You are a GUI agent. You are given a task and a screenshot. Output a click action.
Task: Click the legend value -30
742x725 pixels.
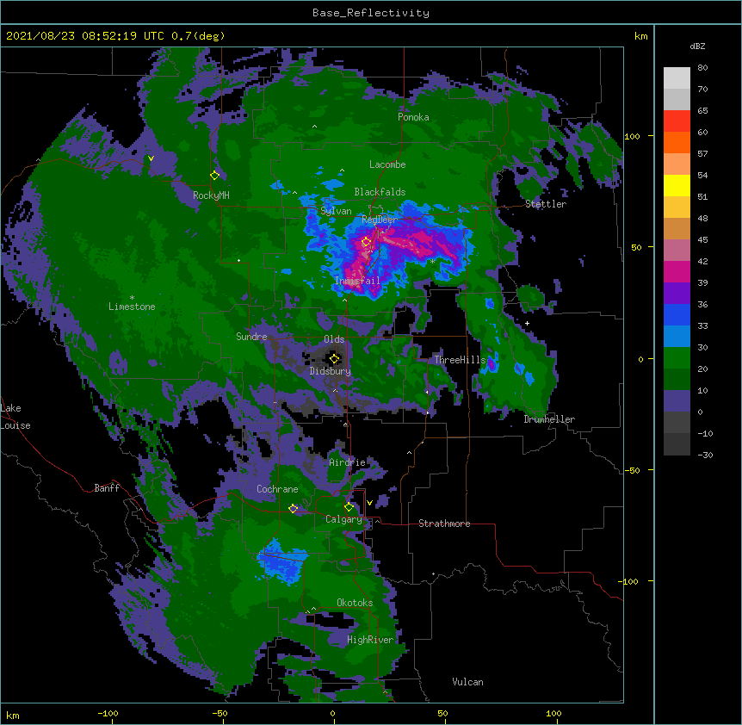[705, 455]
